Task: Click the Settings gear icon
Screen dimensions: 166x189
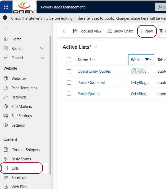Action: (x=6, y=125)
